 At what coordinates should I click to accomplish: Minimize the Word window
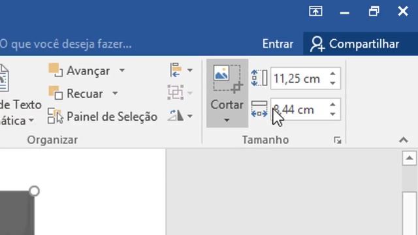pyautogui.click(x=345, y=12)
